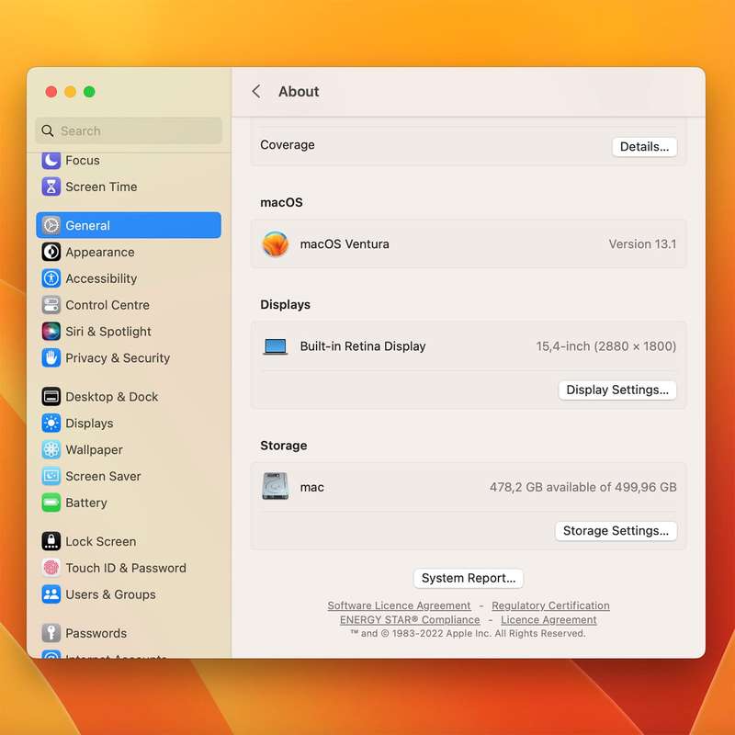
Task: Click the Screen Time hourglass icon
Action: click(x=51, y=187)
